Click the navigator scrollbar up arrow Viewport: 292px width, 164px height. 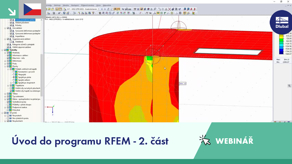click(42, 20)
